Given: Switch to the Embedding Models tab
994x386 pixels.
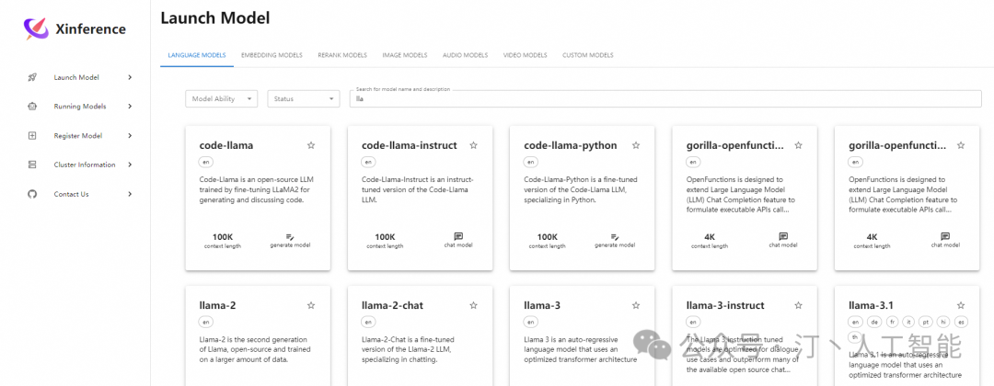Looking at the screenshot, I should [x=272, y=55].
